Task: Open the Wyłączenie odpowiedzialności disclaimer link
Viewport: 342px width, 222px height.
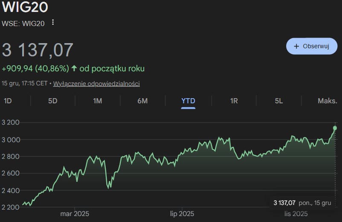Action: coord(96,84)
